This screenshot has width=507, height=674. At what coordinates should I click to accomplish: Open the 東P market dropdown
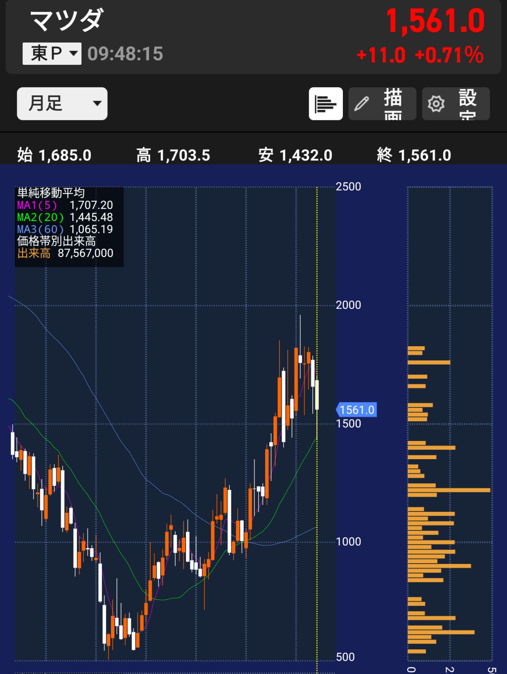(52, 53)
